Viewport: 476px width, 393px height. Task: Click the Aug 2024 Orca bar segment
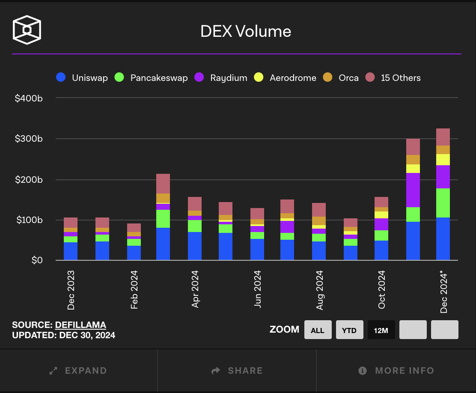coord(319,221)
